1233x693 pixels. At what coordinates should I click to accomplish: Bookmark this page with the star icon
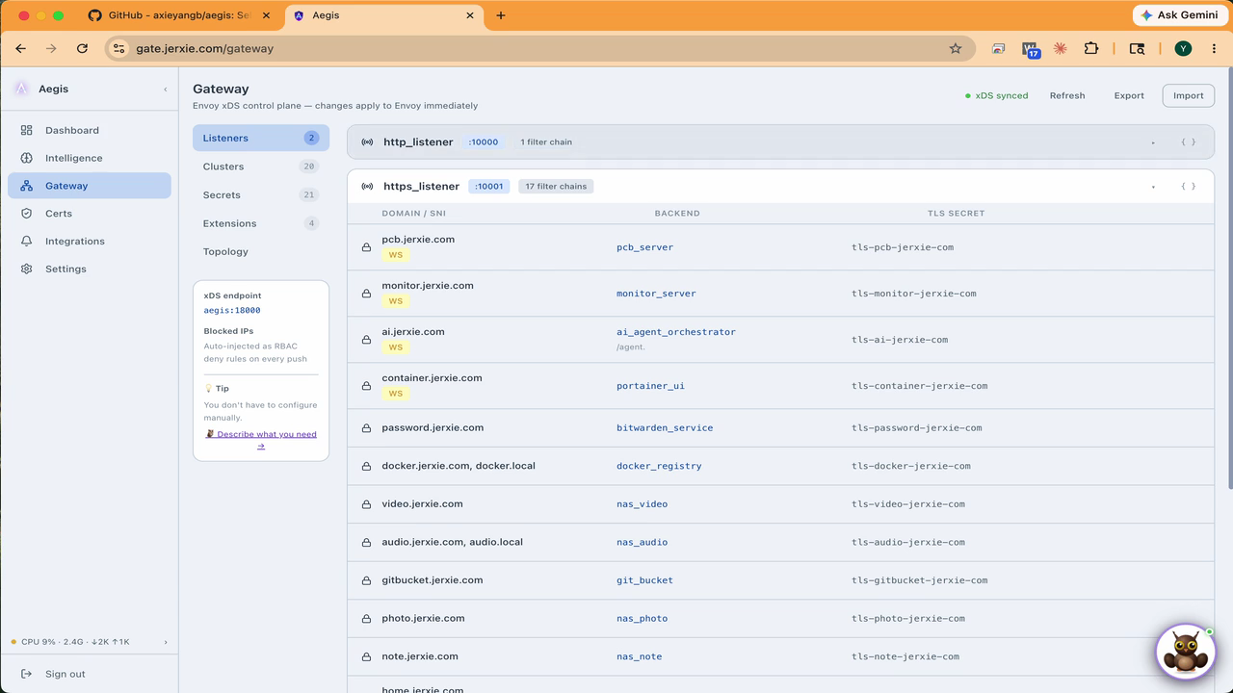[x=956, y=48]
